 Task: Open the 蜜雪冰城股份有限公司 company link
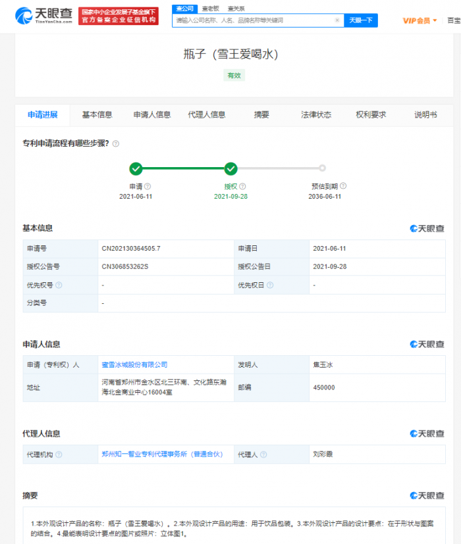click(134, 364)
